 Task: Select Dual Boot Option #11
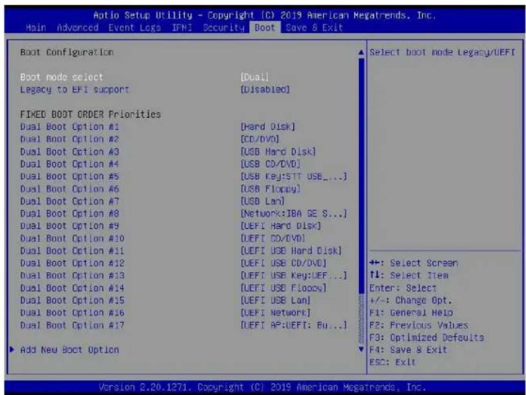click(72, 251)
